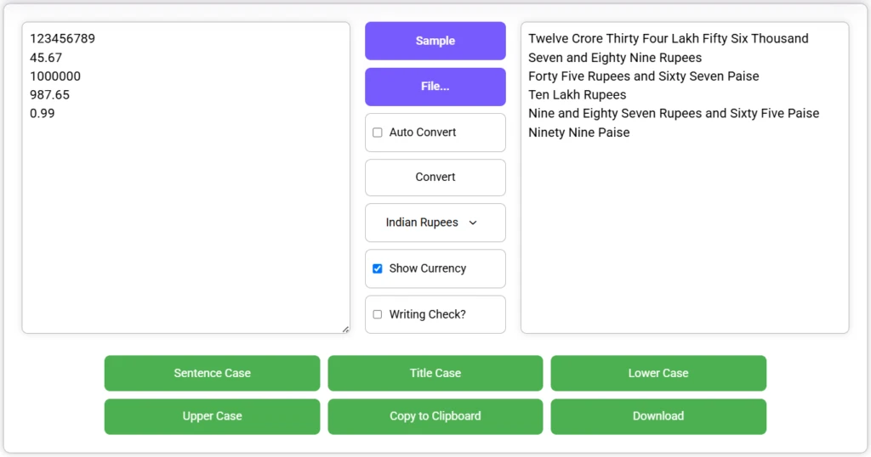Change output to Upper Case

coord(212,416)
